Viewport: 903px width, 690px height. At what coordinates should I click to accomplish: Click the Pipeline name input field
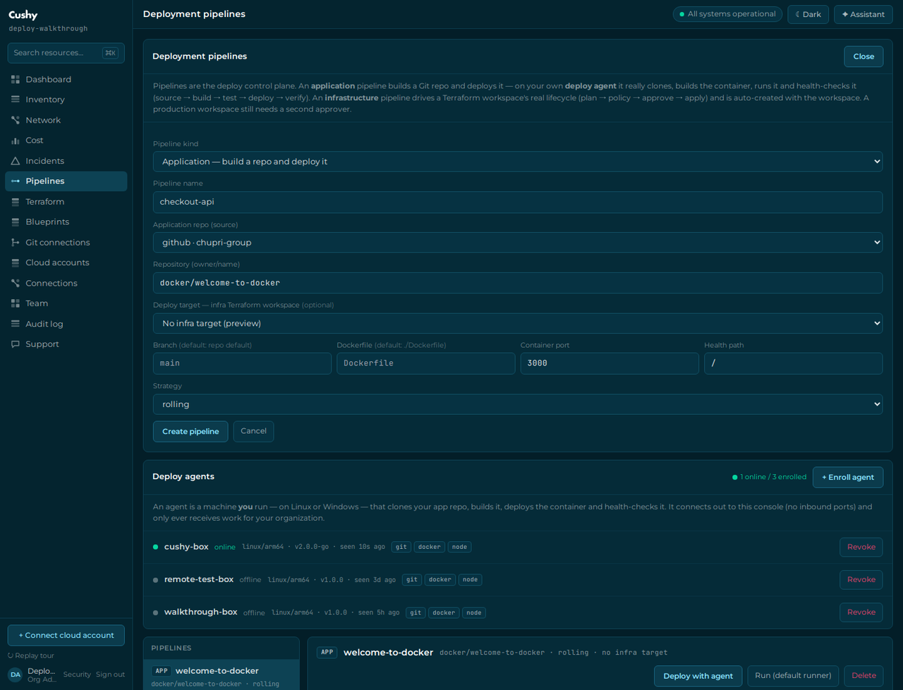(518, 202)
